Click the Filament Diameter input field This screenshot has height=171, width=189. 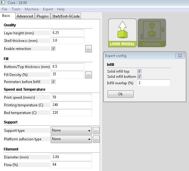pyautogui.click(x=71, y=157)
